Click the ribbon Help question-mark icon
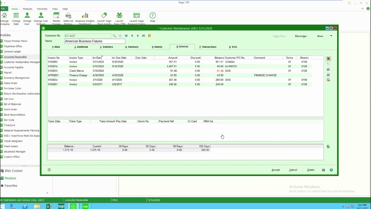Screen dimensions: 371x209 [152, 16]
